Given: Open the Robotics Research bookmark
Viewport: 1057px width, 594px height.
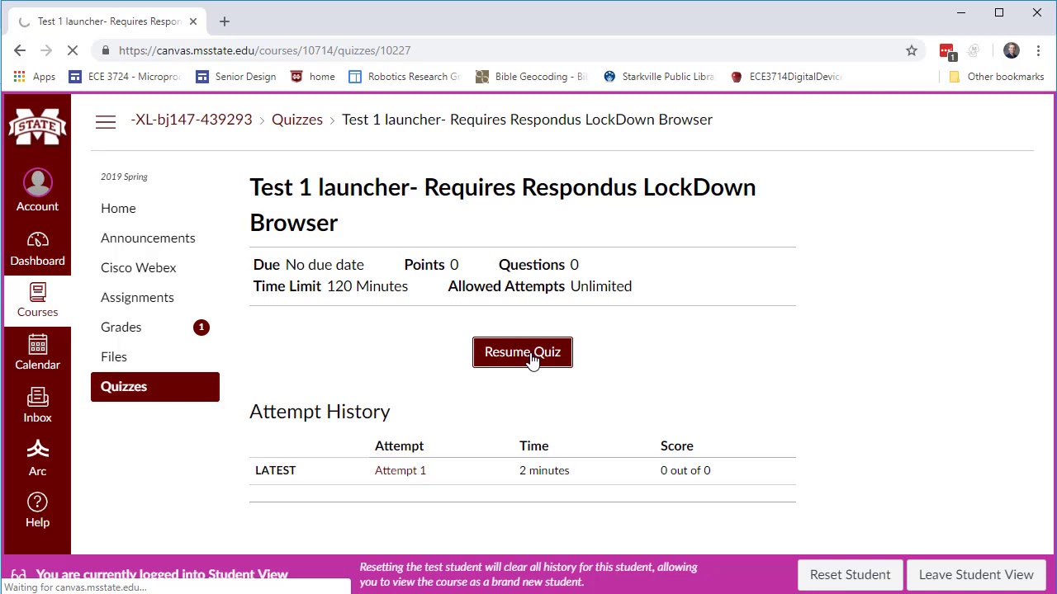Looking at the screenshot, I should point(404,77).
